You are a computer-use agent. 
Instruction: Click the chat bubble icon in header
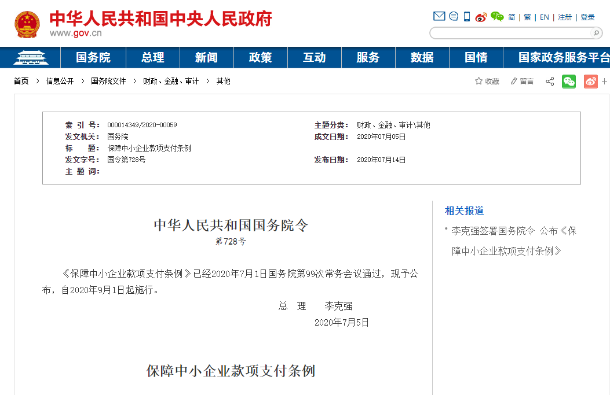pos(454,16)
